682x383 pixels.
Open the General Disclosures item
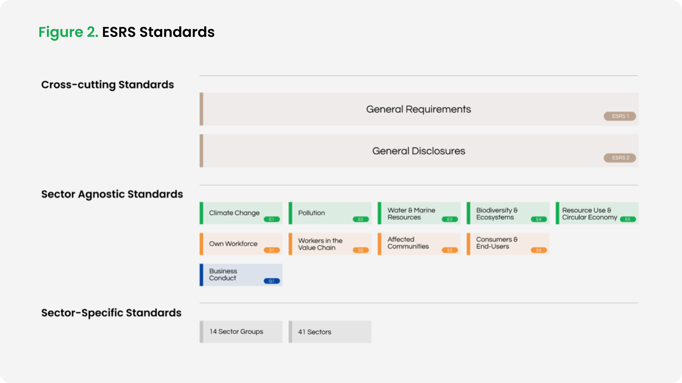tap(418, 151)
